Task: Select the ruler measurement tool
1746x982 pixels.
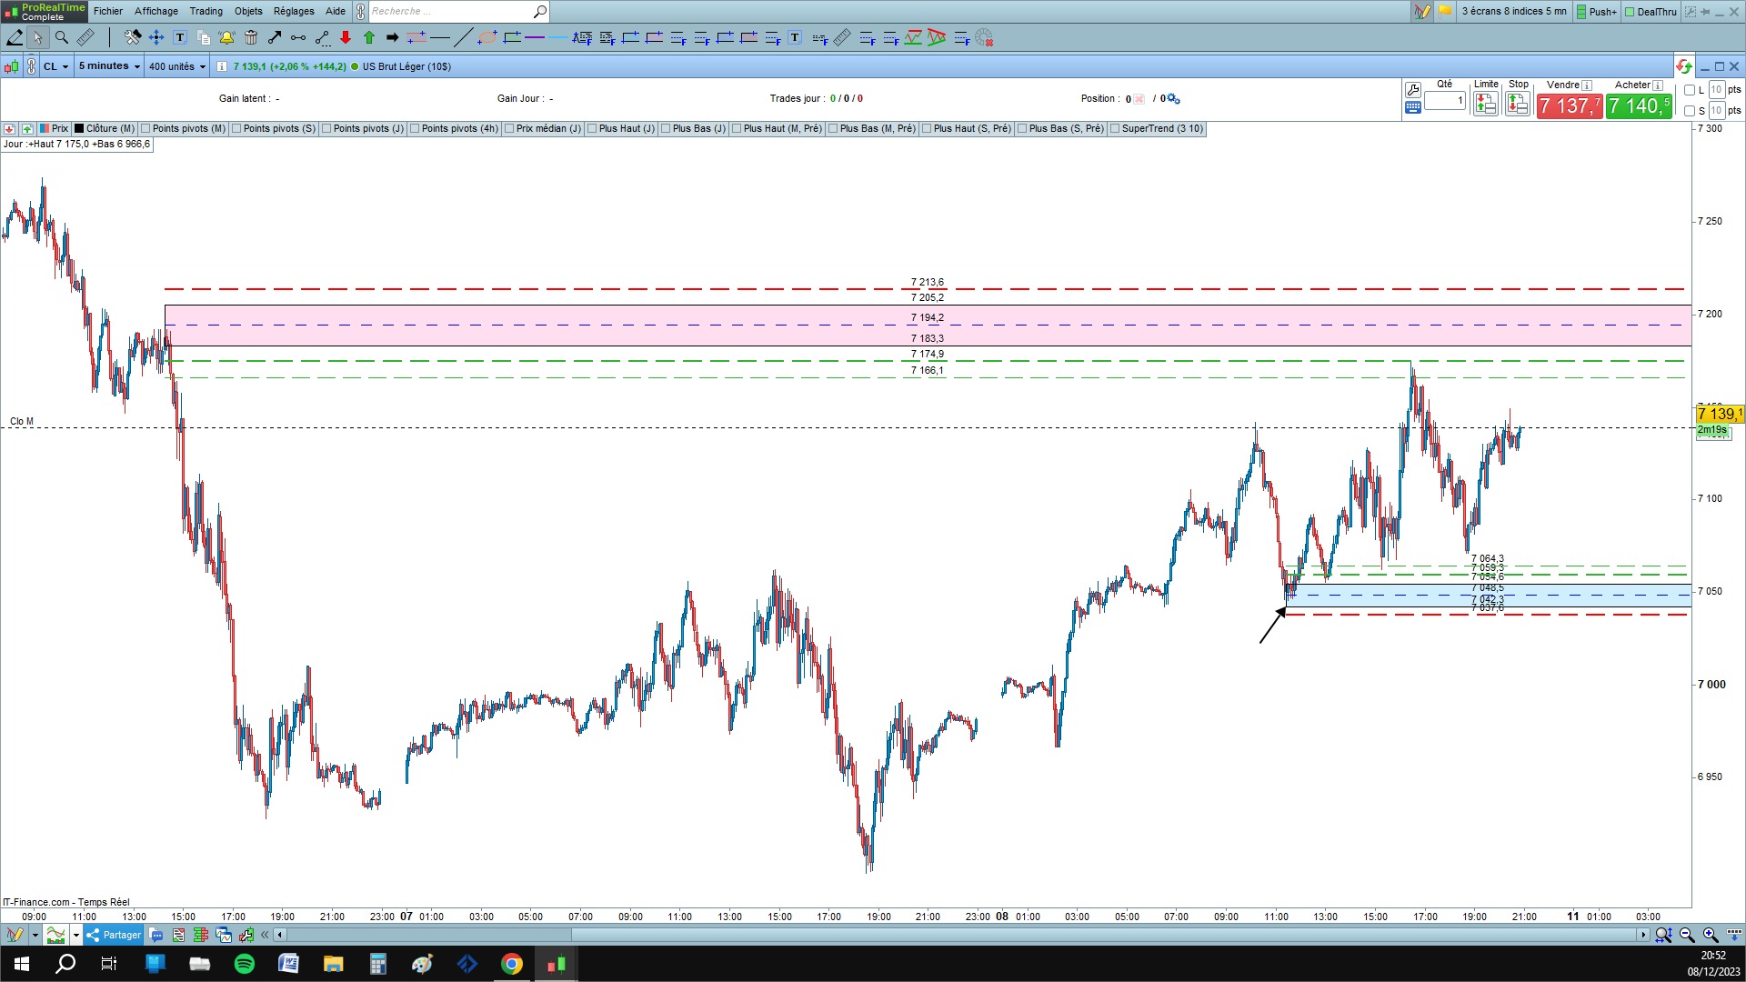Action: [x=85, y=37]
